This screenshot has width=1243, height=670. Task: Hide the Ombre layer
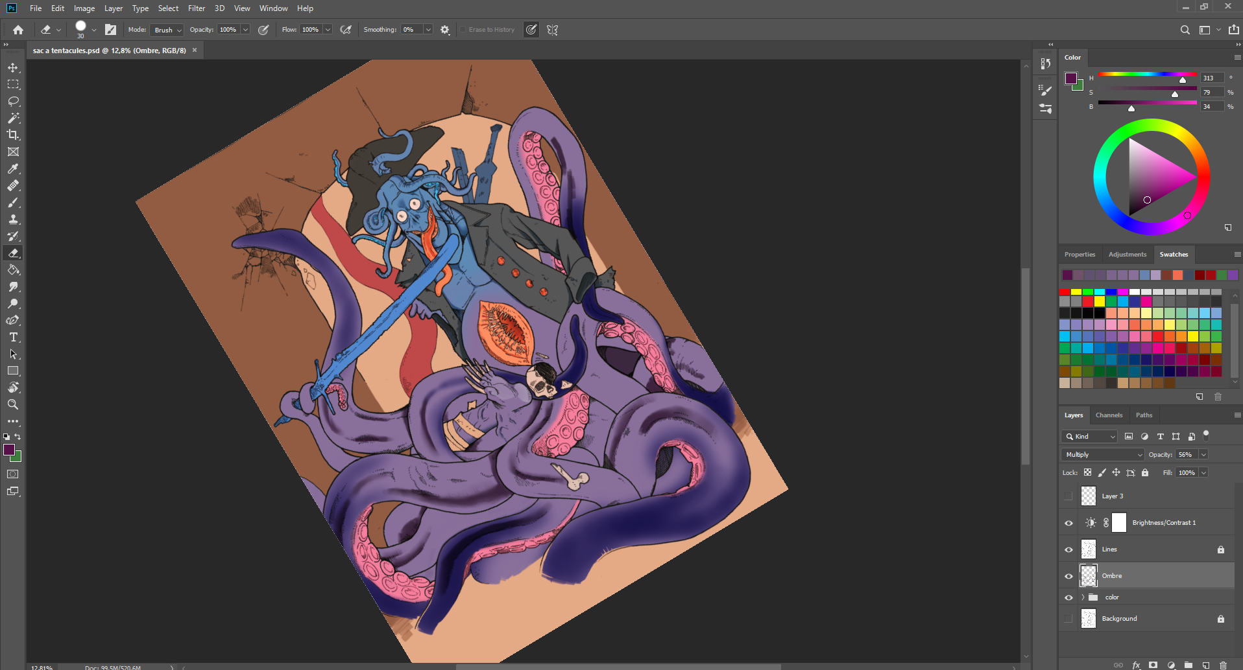(1068, 576)
